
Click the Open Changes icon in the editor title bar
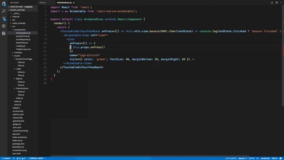tap(272, 3)
